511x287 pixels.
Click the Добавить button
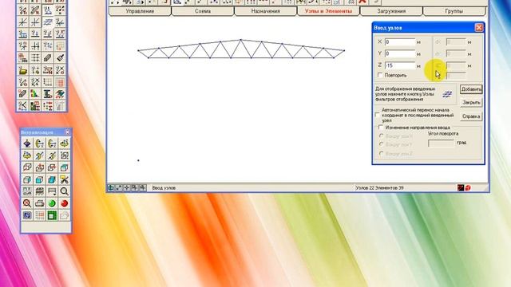click(471, 89)
